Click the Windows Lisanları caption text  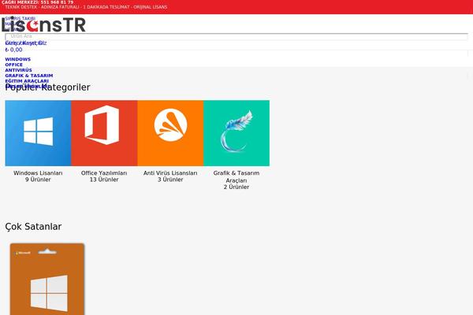click(38, 173)
